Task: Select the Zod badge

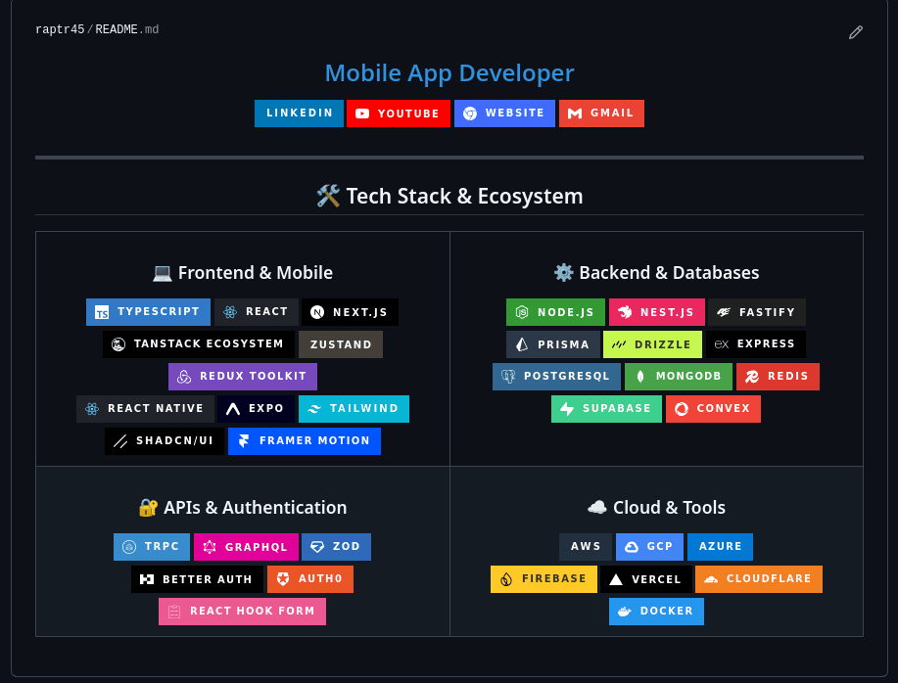Action: [336, 547]
